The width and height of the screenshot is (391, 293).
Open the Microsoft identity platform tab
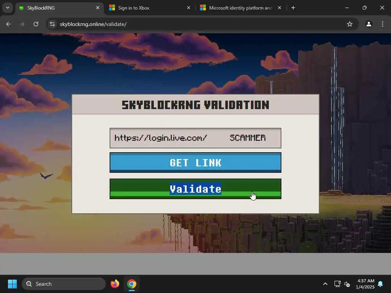point(241,8)
